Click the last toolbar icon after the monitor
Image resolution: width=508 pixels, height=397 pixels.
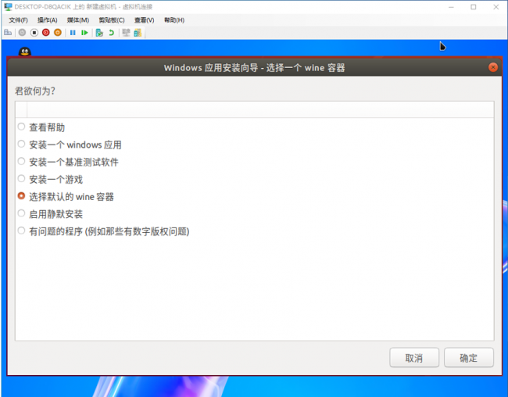(138, 32)
